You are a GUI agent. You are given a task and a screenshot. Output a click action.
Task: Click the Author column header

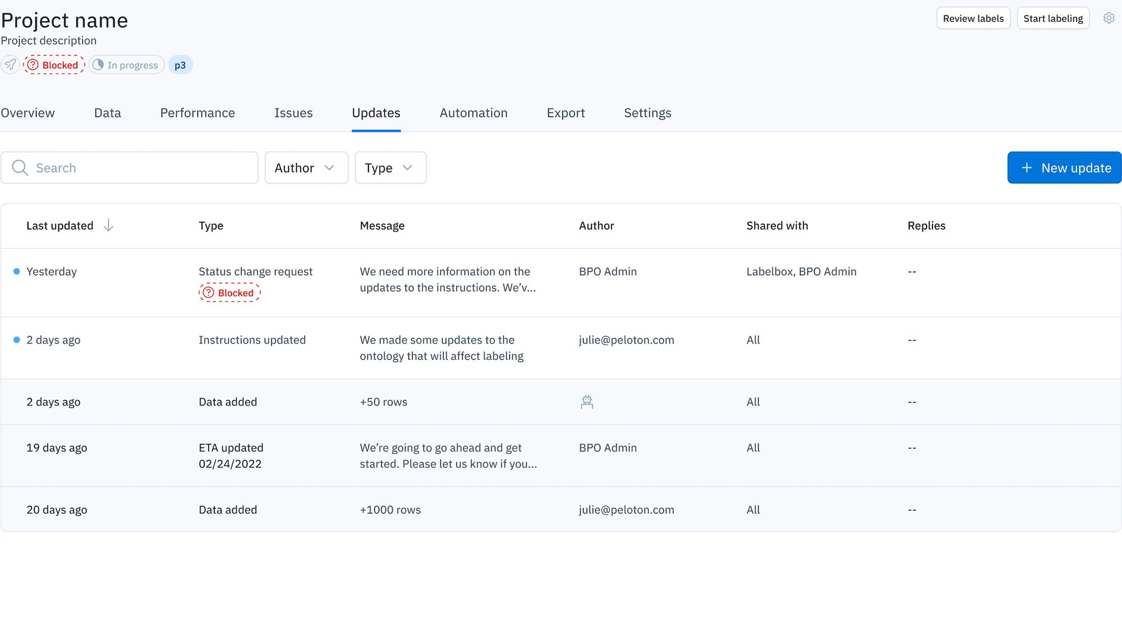[596, 225]
